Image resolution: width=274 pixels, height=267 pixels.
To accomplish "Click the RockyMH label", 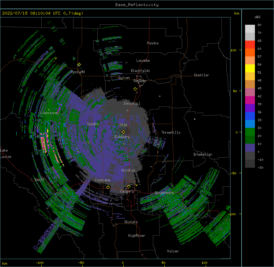I will pos(78,72).
